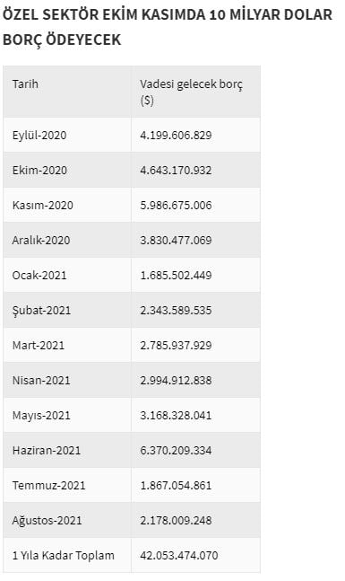Select the Haziran-2021 amount 6.370.209.334
This screenshot has height=581, width=345.
pos(176,451)
